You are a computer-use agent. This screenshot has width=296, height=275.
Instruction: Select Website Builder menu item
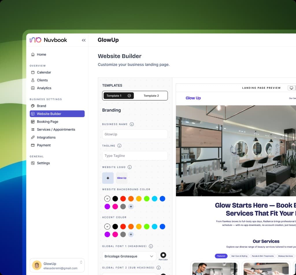click(x=57, y=114)
